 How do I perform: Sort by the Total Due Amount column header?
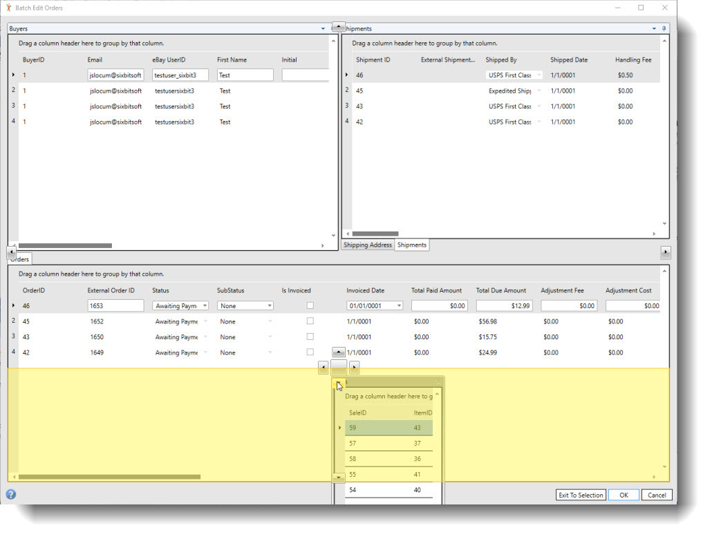click(501, 291)
